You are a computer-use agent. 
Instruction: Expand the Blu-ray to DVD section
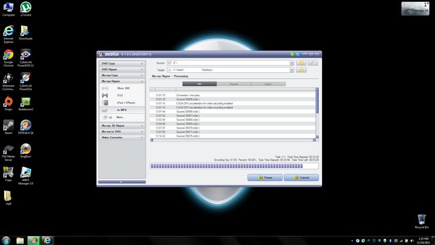click(122, 131)
